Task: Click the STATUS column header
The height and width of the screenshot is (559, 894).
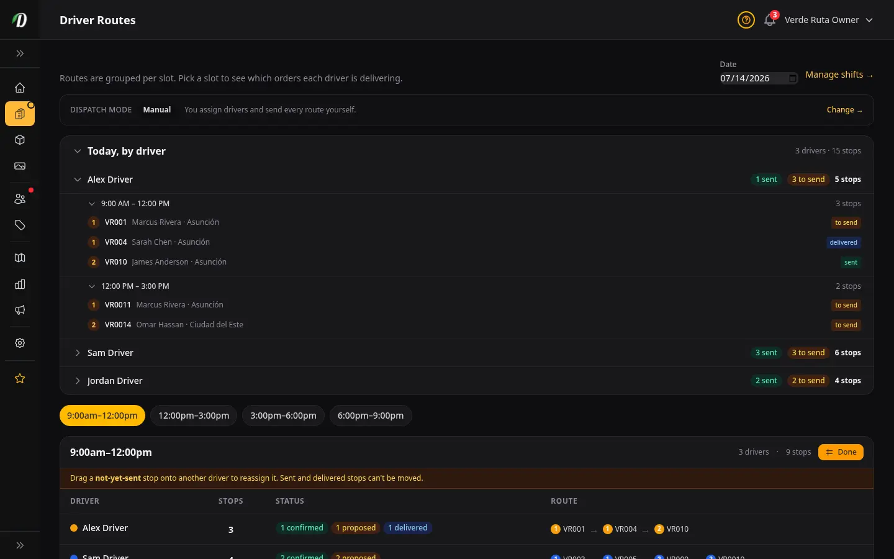Action: (x=290, y=501)
